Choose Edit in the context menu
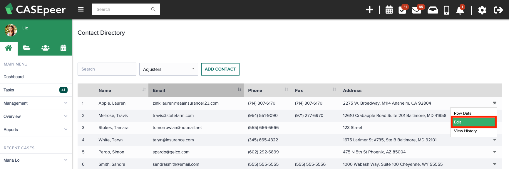The image size is (509, 169). point(473,122)
